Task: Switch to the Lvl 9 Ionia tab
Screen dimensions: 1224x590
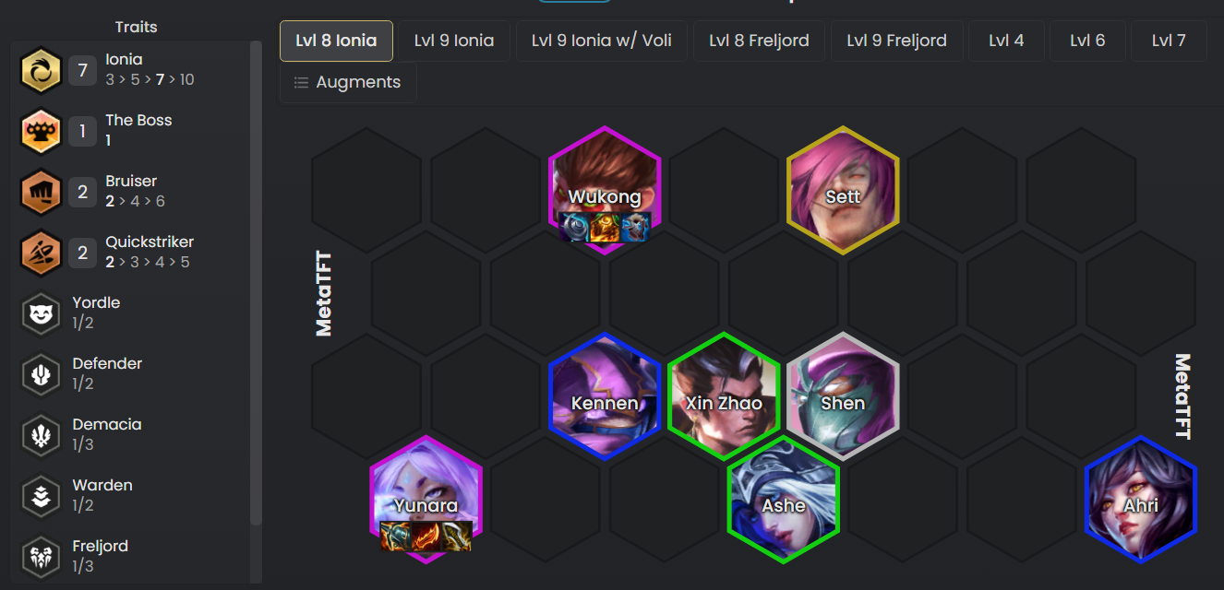Action: tap(454, 41)
